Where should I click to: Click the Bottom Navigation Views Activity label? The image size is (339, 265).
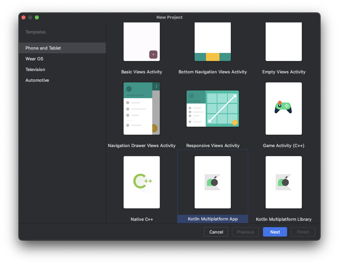tap(212, 72)
